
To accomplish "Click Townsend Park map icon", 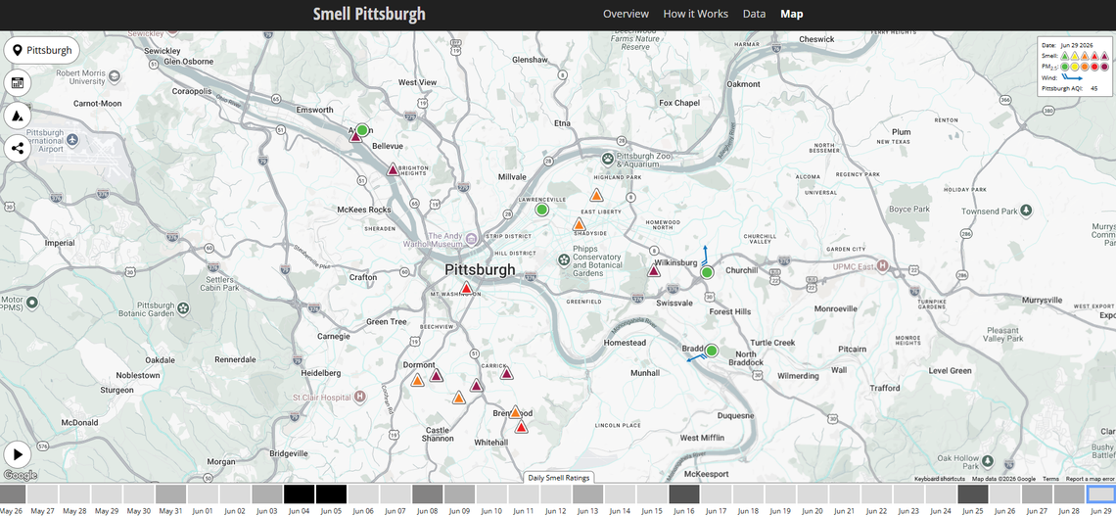I will tap(1026, 211).
